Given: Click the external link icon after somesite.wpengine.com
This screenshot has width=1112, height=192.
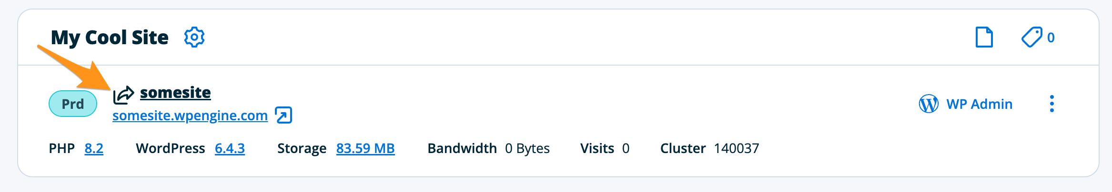Looking at the screenshot, I should coord(283,115).
